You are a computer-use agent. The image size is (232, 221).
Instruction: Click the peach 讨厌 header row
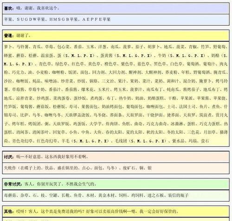click(x=116, y=157)
